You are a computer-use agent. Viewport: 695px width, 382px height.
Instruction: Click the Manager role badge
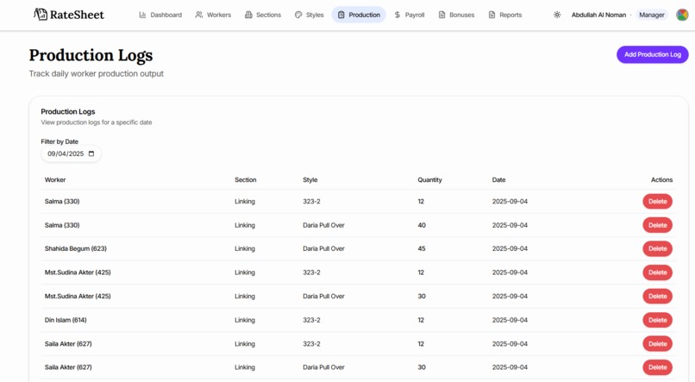tap(652, 15)
